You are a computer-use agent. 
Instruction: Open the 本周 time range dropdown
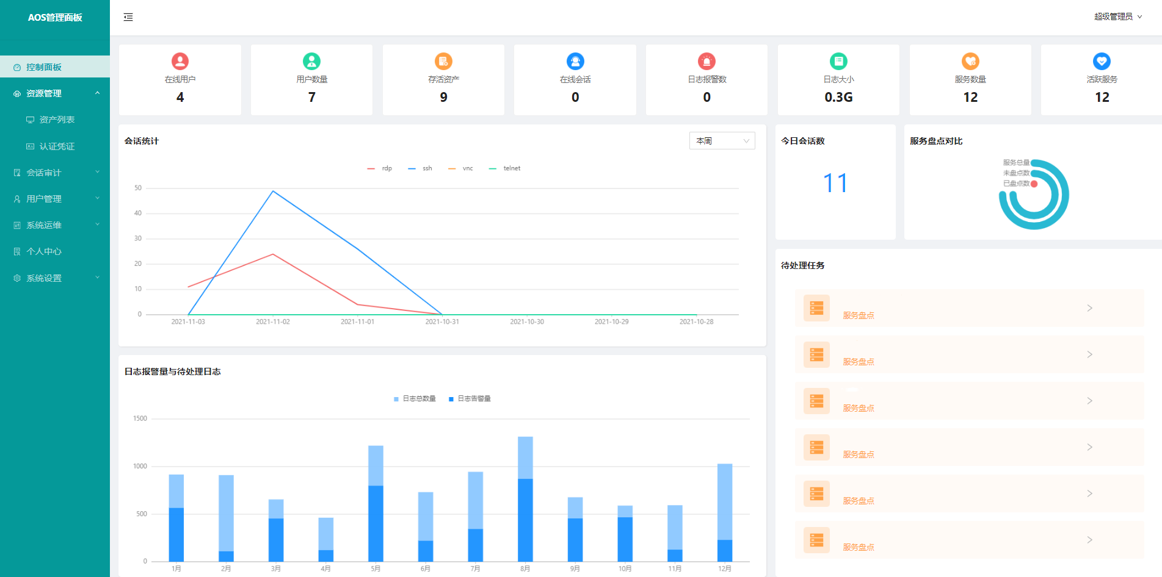coord(722,141)
